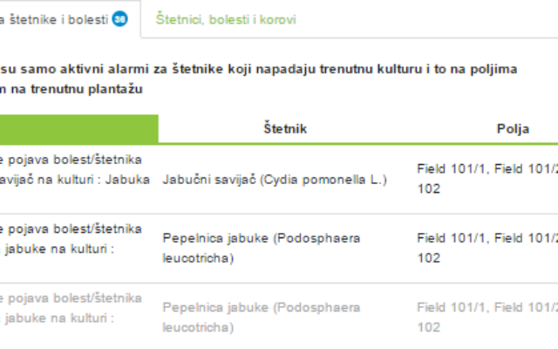This screenshot has width=558, height=349.
Task: Click the Field 101/1 fields cell for Jabučni savijač
Action: click(487, 178)
